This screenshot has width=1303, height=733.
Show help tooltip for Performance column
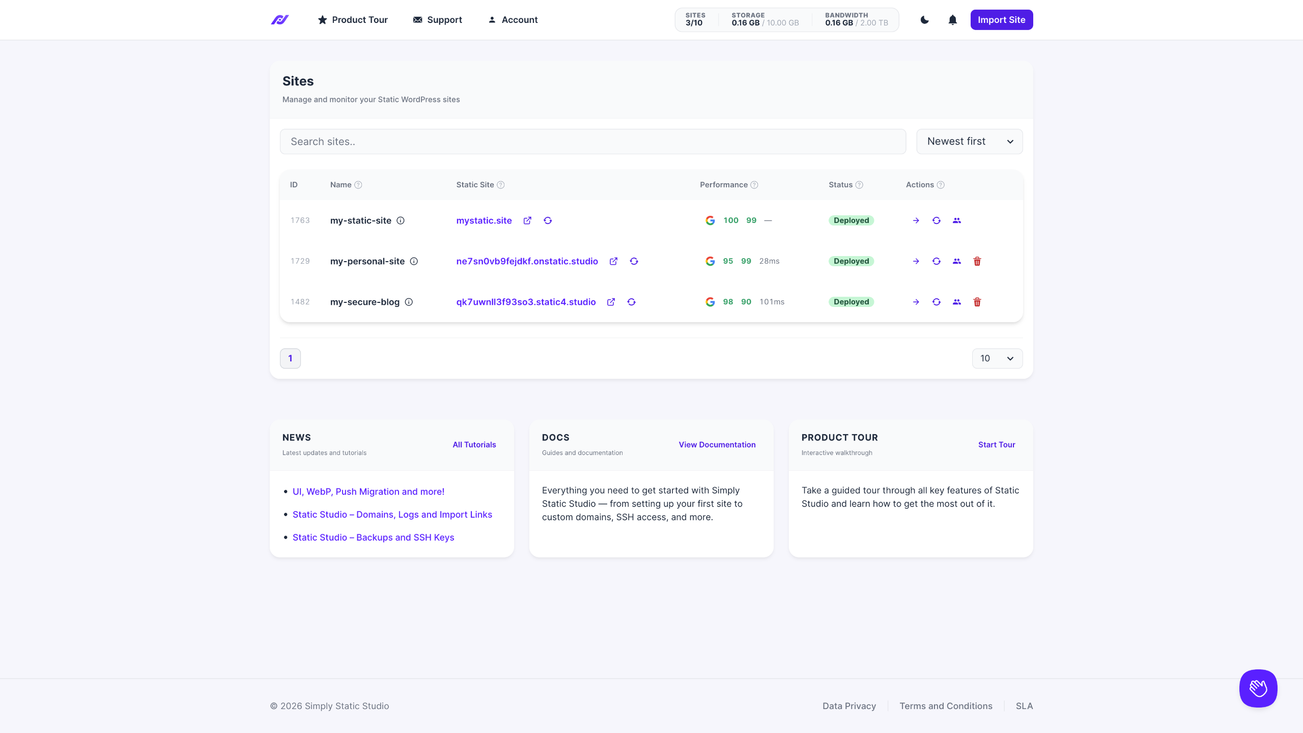(754, 185)
